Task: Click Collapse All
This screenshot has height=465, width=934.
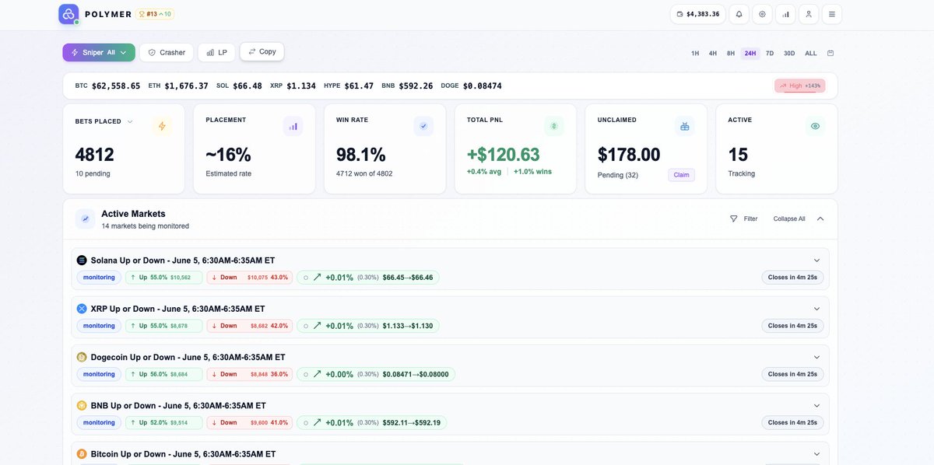Action: click(789, 219)
